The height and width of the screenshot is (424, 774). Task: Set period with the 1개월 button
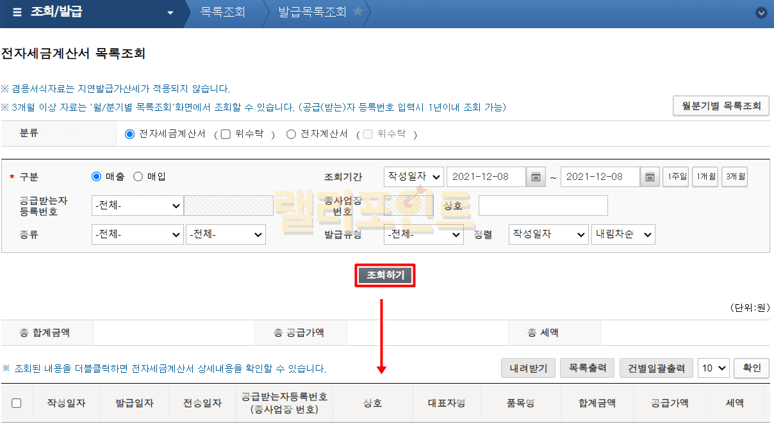tap(704, 177)
